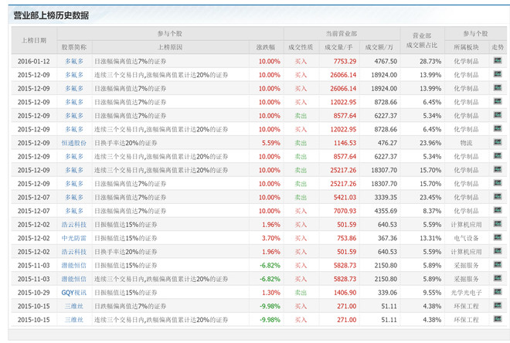The width and height of the screenshot is (510, 343).
Task: Select the share percentage 23.45%
Action: click(x=430, y=197)
